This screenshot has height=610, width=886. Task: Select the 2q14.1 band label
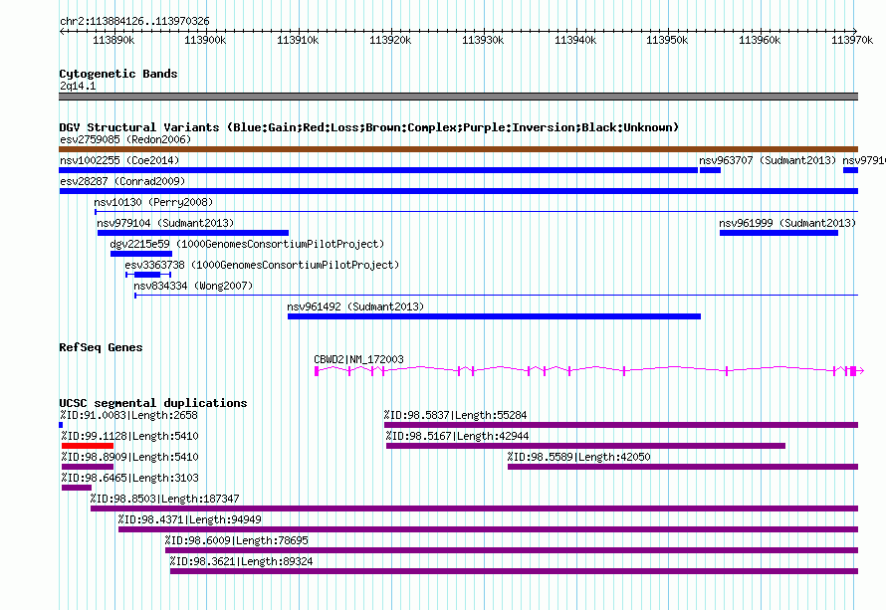(x=78, y=86)
